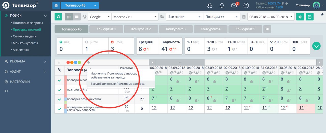Click the chain link icon in table toolbar
Image resolution: width=326 pixels, height=133 pixels.
point(89,62)
